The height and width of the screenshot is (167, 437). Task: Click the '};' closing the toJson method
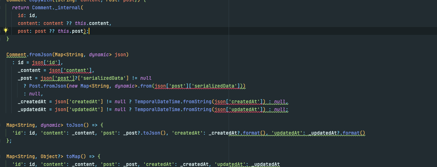click(x=9, y=141)
